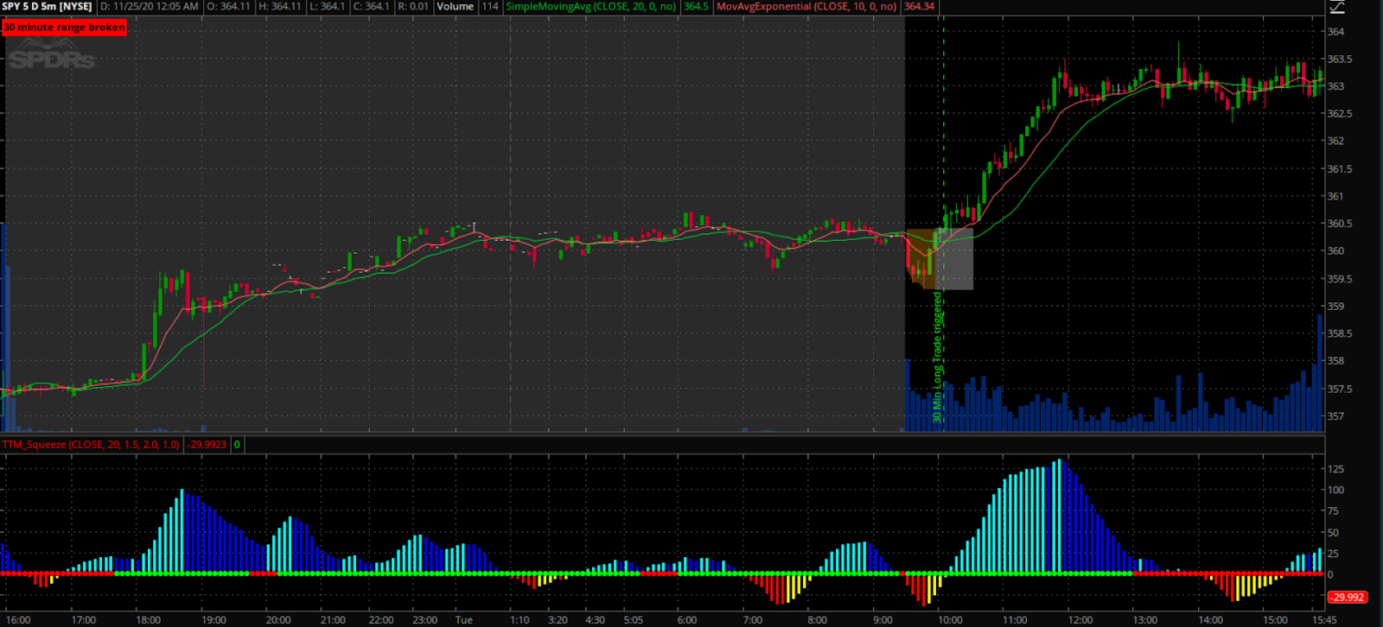The width and height of the screenshot is (1383, 627).
Task: Click the 364 price axis label
Action: 1335,32
